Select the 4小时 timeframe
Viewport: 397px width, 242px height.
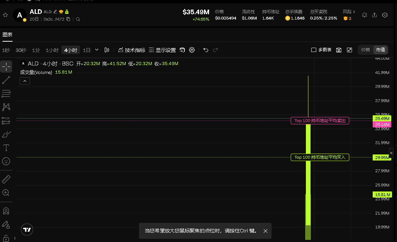[x=71, y=50]
